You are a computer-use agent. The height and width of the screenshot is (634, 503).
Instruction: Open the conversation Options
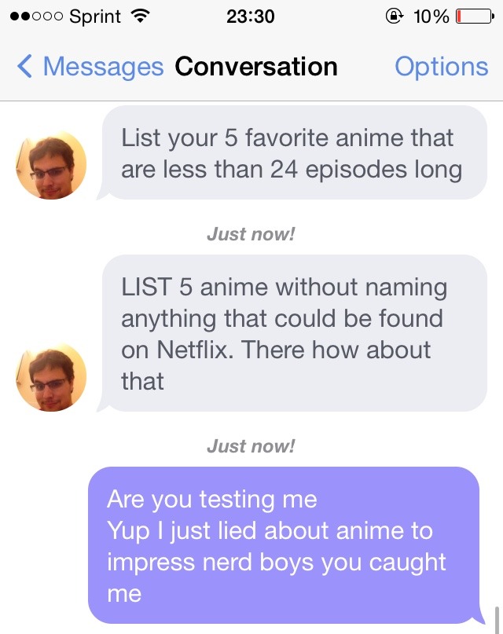pos(441,67)
